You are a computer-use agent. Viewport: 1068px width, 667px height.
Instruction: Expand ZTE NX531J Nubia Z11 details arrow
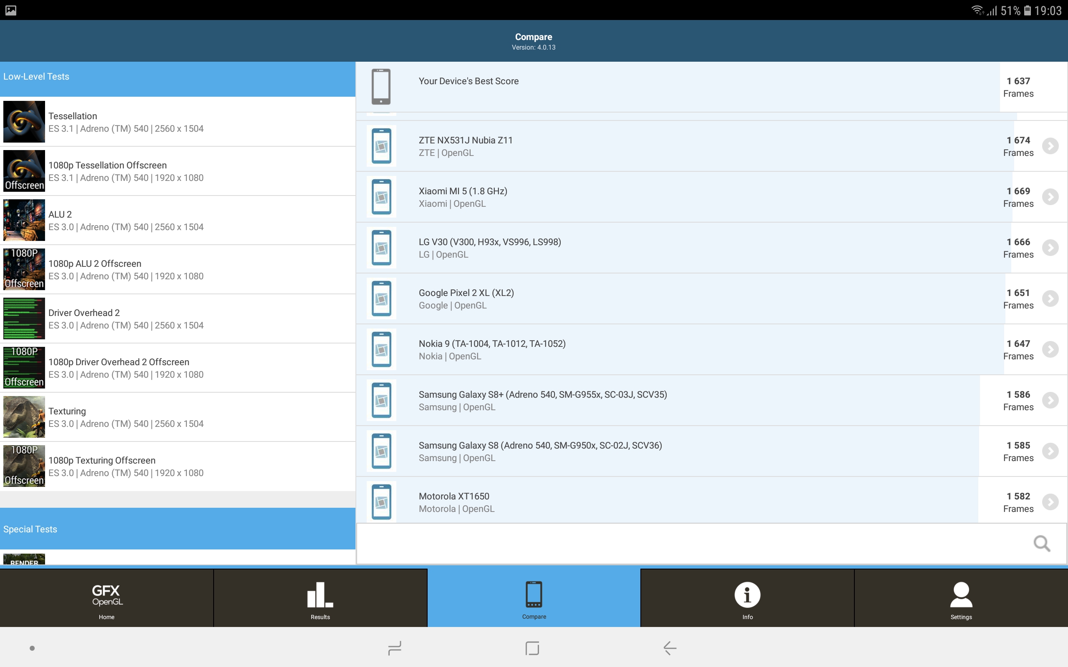click(x=1050, y=146)
